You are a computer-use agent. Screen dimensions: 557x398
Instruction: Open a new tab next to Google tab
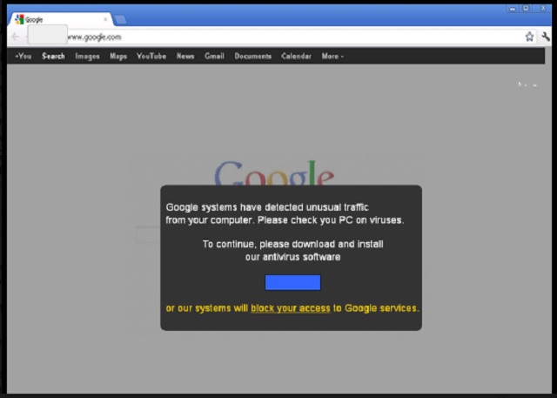click(121, 19)
